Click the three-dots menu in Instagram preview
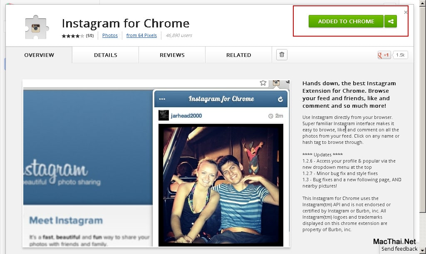Screen dimensions: 426x254 [162, 99]
